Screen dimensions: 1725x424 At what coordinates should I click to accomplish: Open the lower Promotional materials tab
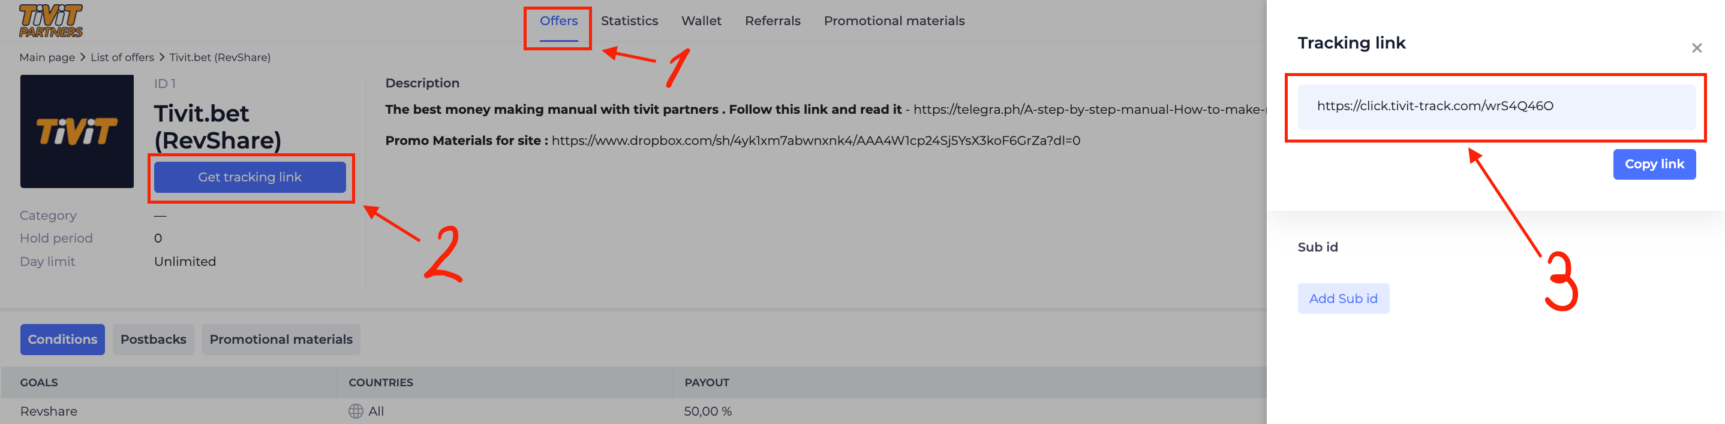click(x=281, y=339)
